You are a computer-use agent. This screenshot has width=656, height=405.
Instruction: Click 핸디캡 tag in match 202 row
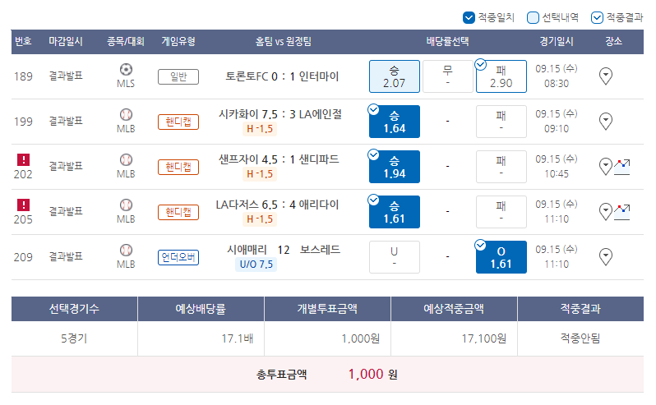178,168
